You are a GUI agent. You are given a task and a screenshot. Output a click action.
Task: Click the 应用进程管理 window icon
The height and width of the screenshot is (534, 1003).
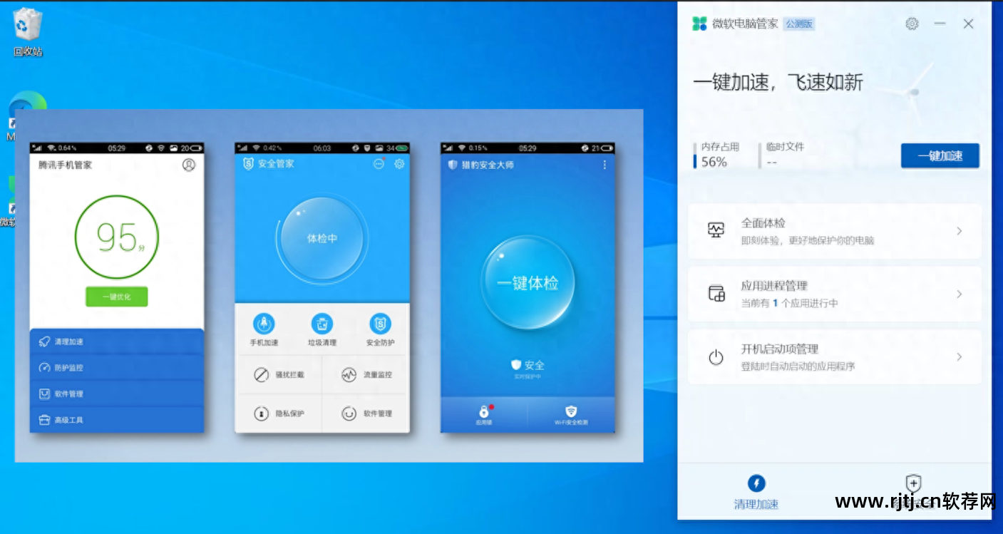[x=716, y=293]
